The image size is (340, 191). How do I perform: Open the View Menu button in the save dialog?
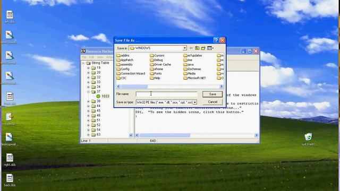[x=210, y=48]
